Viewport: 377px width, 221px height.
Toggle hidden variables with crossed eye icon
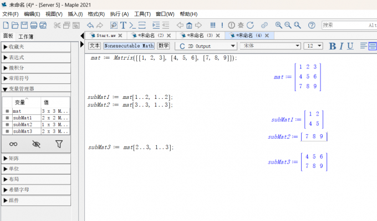[x=37, y=144]
